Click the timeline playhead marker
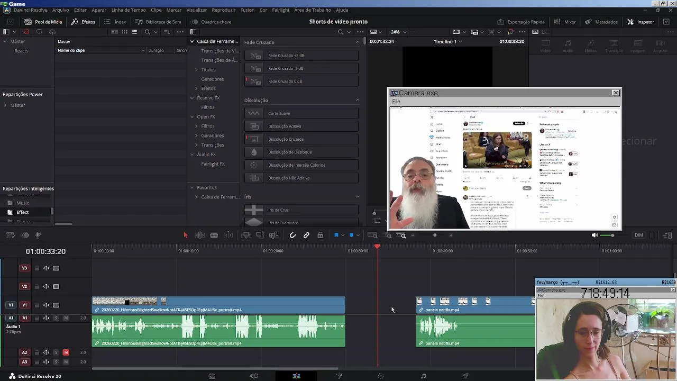This screenshot has width=677, height=381. coord(377,247)
